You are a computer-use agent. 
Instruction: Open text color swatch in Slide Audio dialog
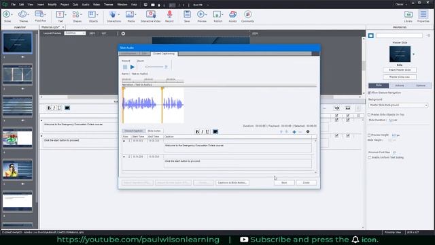215,131
